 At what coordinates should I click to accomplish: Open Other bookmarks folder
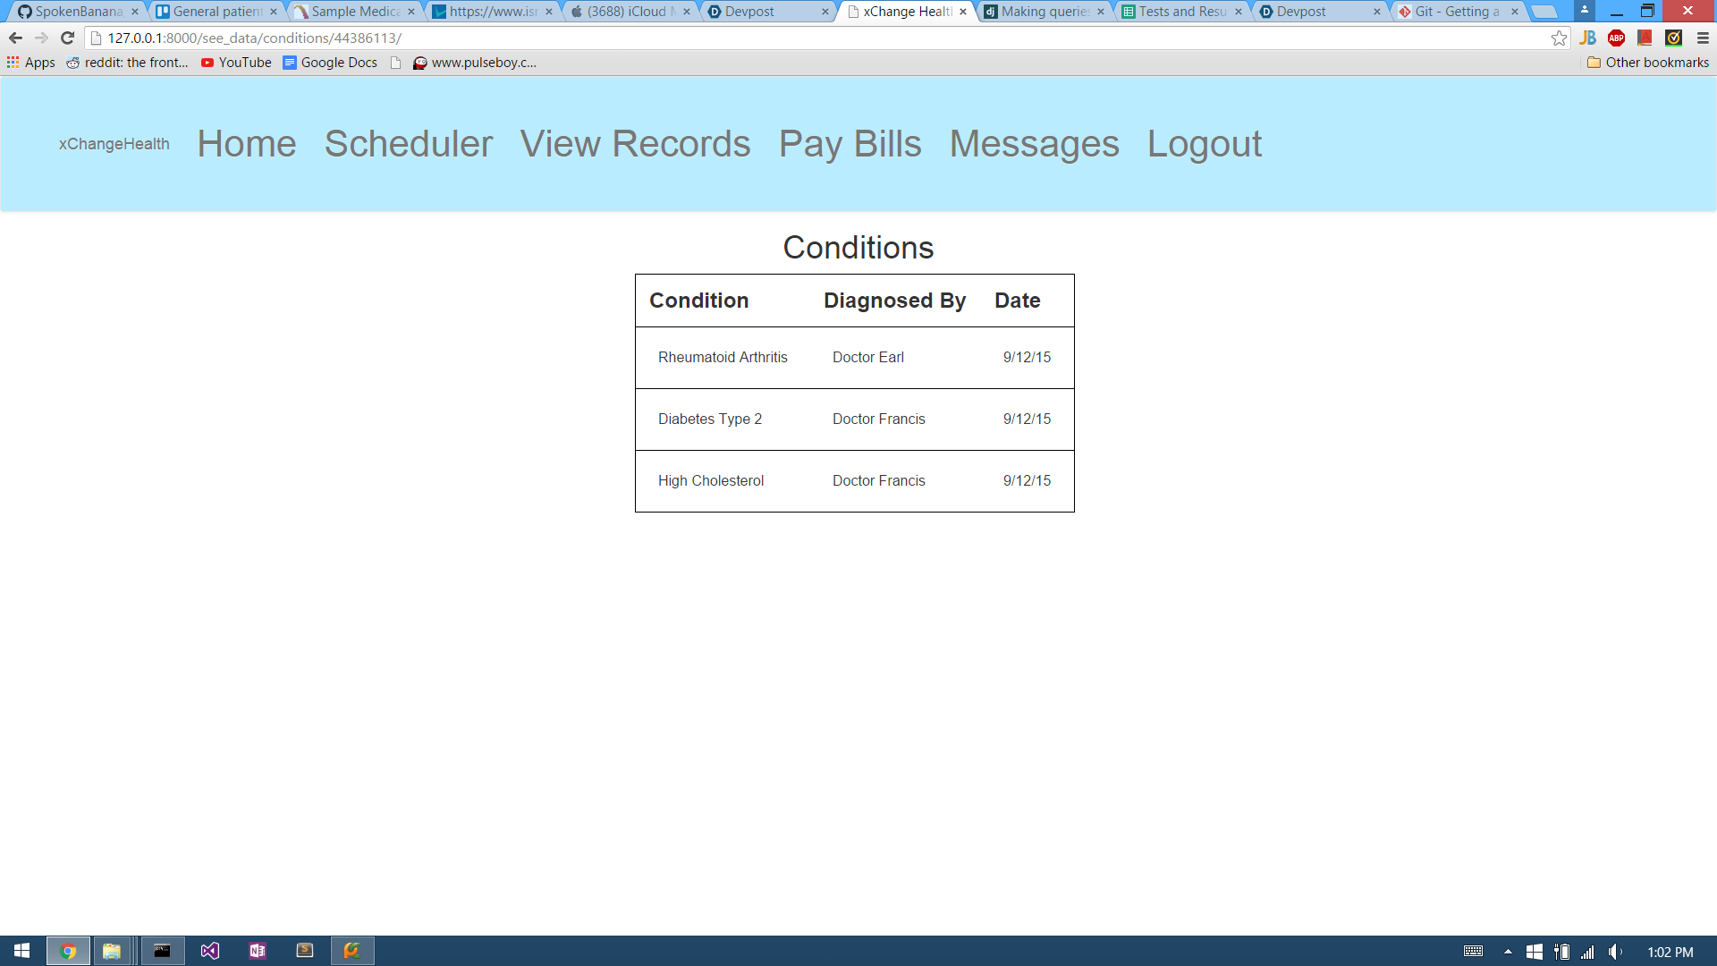click(1647, 63)
